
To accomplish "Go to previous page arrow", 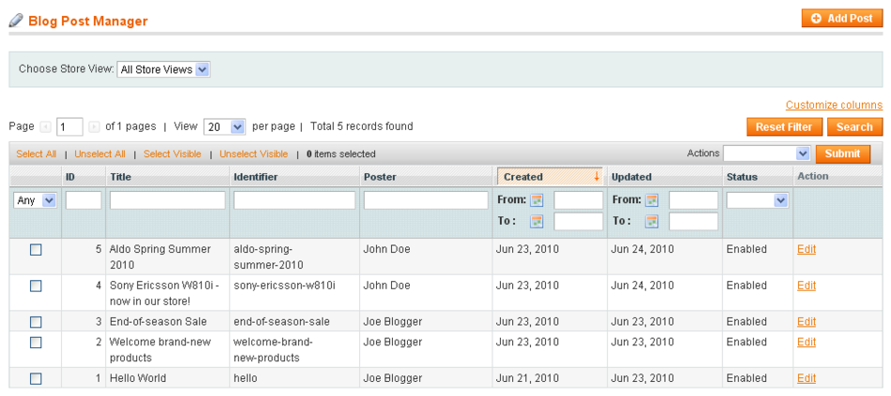I will click(46, 126).
